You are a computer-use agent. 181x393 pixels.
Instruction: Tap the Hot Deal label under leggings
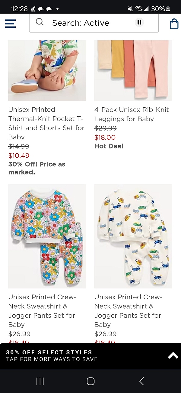pos(109,146)
